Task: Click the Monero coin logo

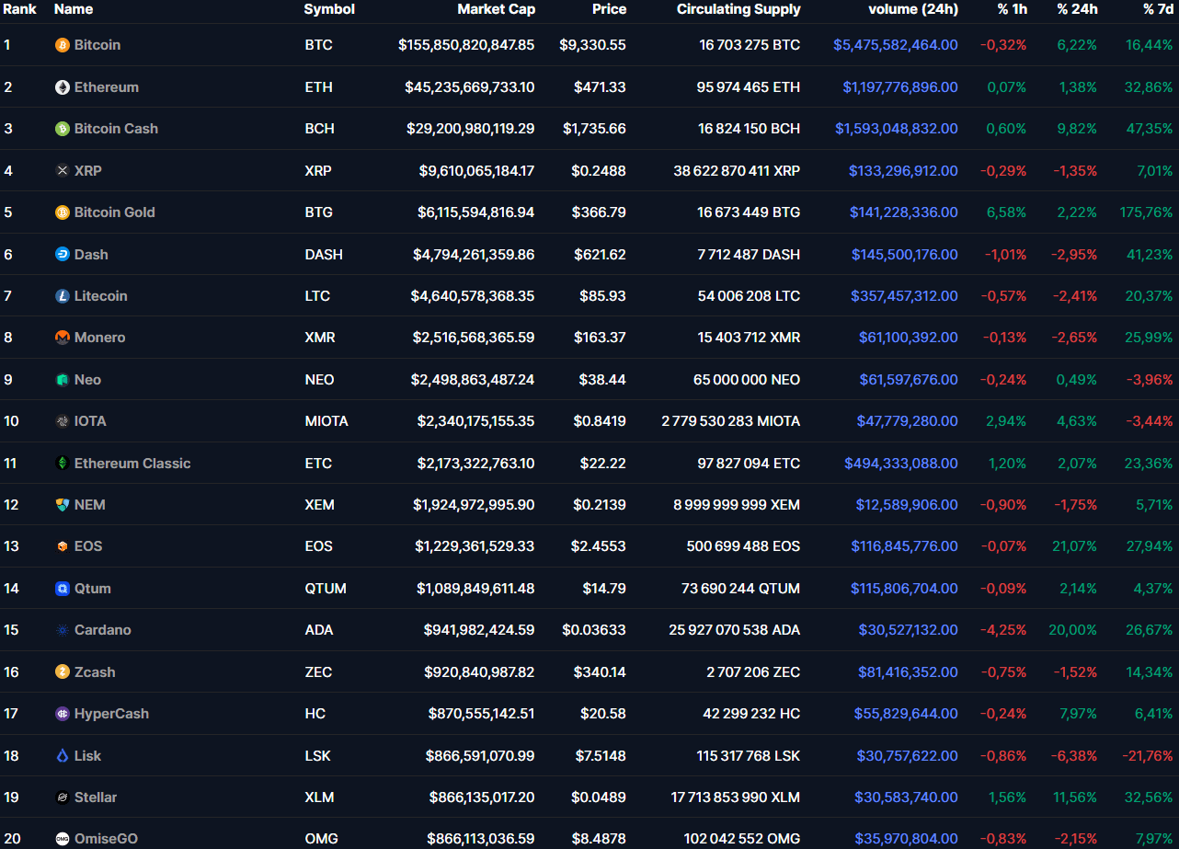Action: point(63,338)
